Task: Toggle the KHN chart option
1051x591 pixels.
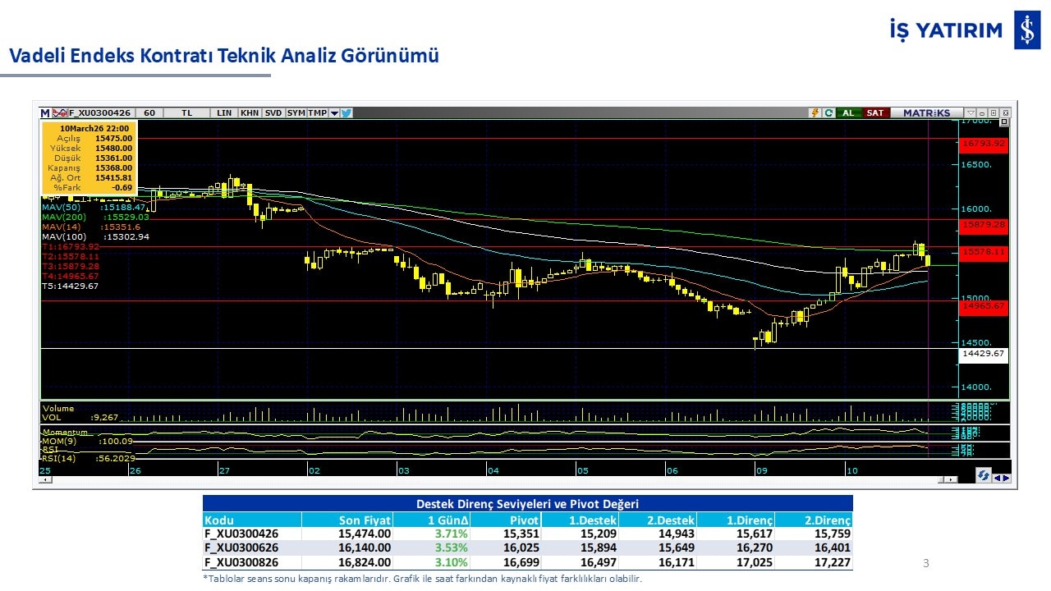Action: (250, 113)
